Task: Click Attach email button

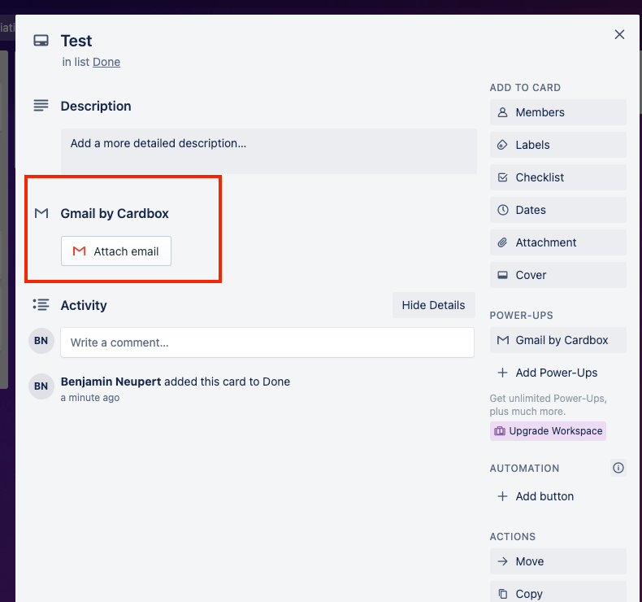Action: pyautogui.click(x=116, y=251)
